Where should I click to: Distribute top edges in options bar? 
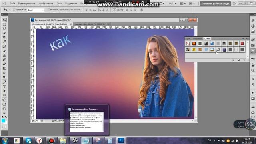point(114,10)
